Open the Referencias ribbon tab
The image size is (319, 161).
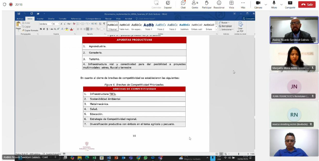[x=76, y=18]
